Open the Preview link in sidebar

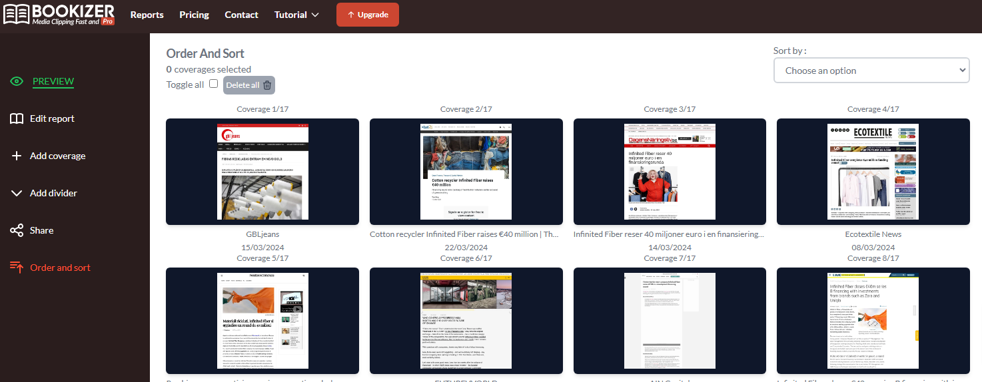point(53,81)
